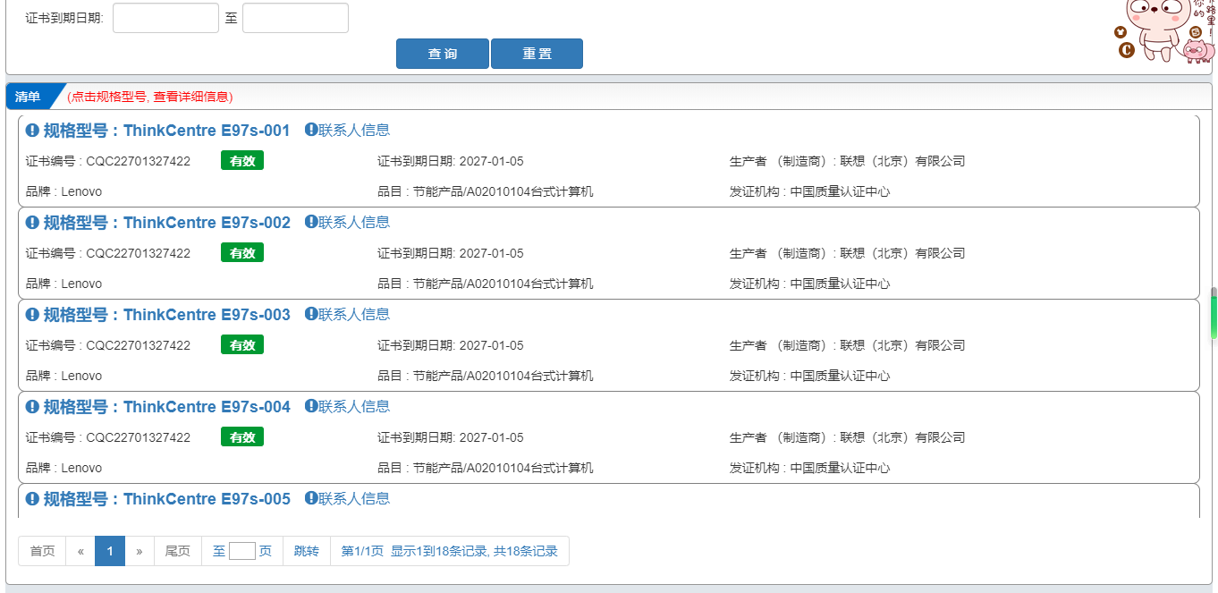Go to 尾页 last page
The width and height of the screenshot is (1218, 593).
[178, 551]
